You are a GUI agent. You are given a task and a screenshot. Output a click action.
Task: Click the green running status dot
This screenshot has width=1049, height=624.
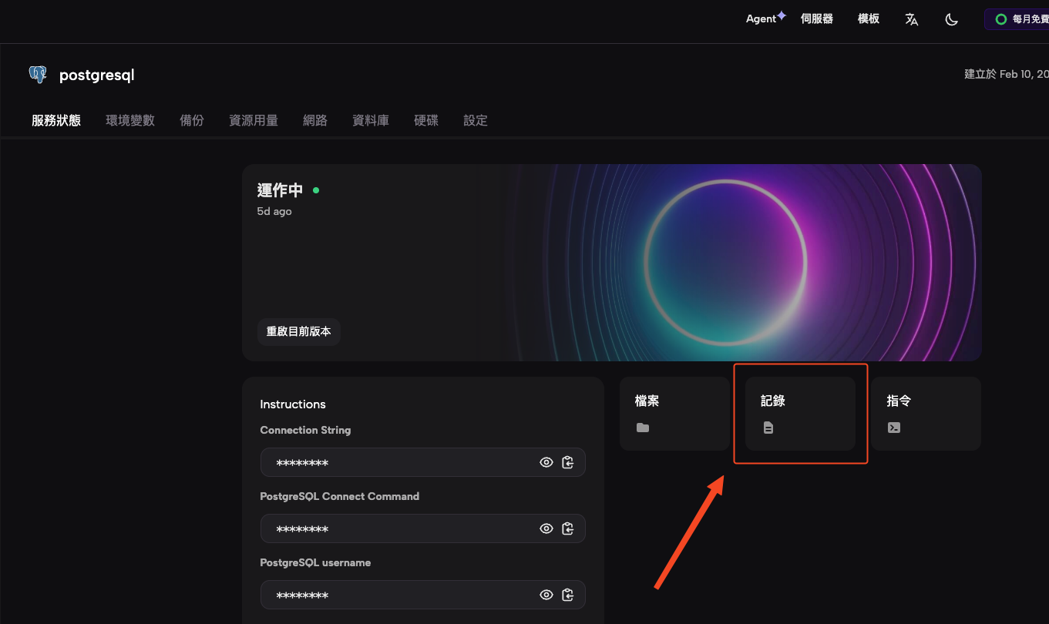point(316,190)
